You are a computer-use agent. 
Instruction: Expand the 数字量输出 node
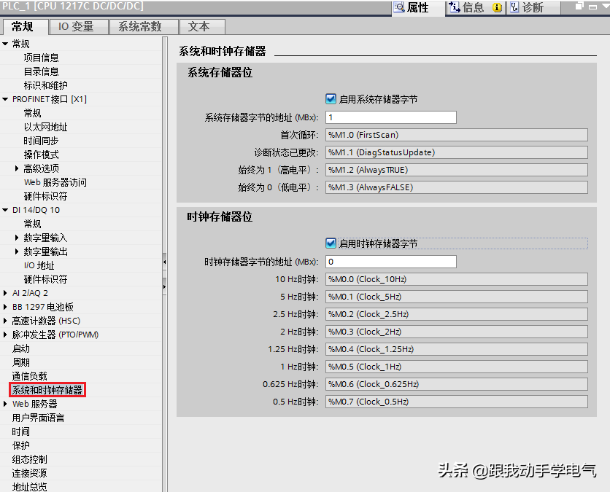tap(16, 251)
